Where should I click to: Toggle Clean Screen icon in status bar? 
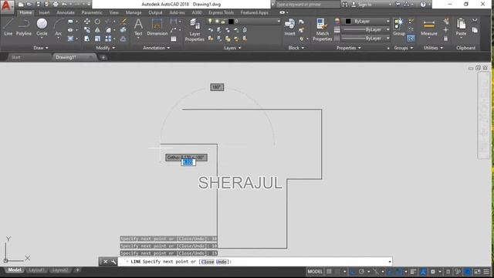click(477, 271)
